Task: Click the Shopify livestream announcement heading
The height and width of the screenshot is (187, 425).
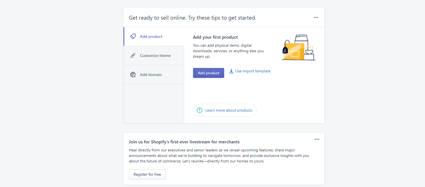Action: [184, 142]
